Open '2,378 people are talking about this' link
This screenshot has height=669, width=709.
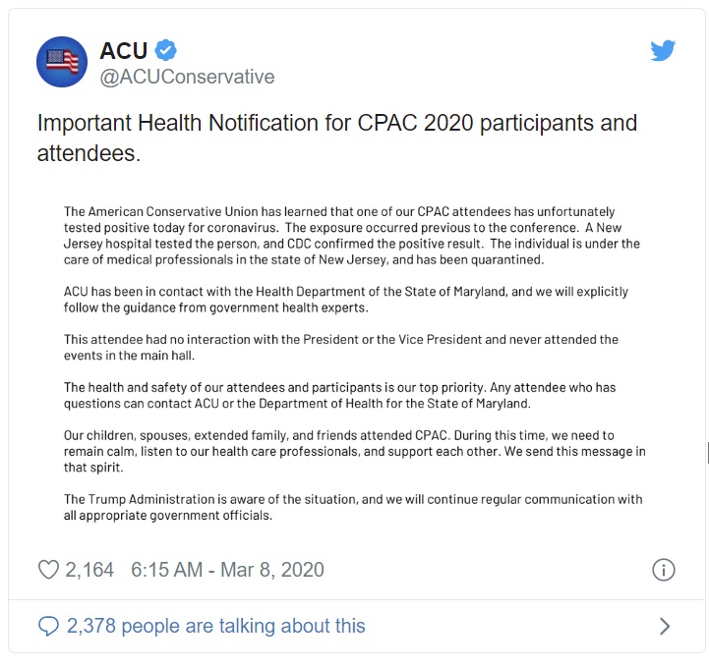coord(215,626)
